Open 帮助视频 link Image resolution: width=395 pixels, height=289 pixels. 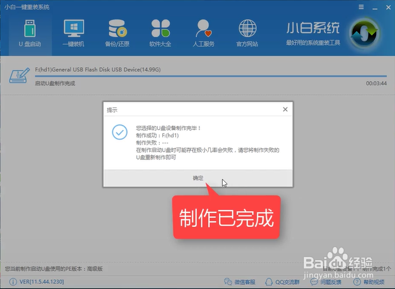pyautogui.click(x=369, y=282)
